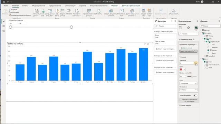
Task: Click the focus mode icon on chart header
Action: 148,44
